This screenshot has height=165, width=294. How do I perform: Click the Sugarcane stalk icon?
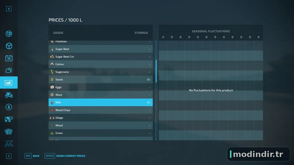pos(52,72)
